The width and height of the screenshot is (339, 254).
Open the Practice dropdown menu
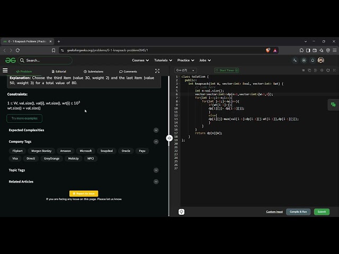point(186,60)
